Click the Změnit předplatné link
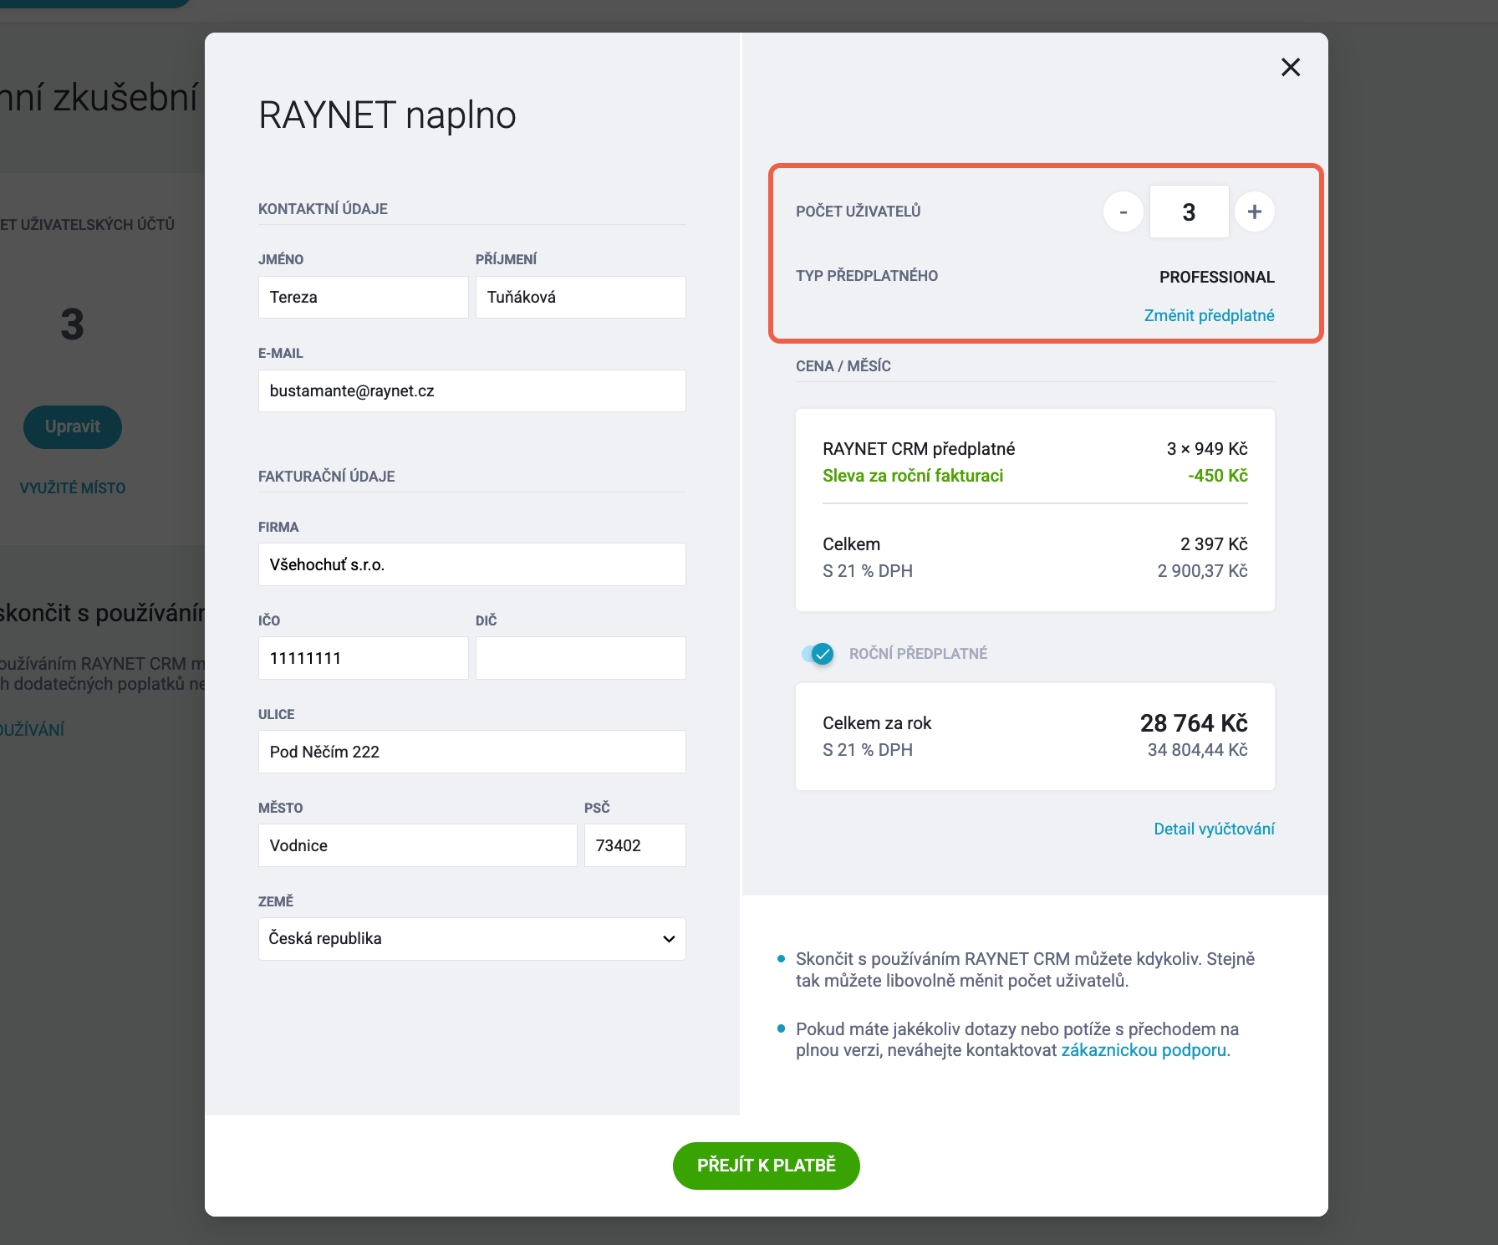Image resolution: width=1498 pixels, height=1245 pixels. tap(1209, 315)
